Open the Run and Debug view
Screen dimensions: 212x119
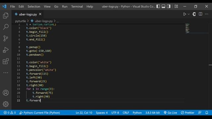6,50
